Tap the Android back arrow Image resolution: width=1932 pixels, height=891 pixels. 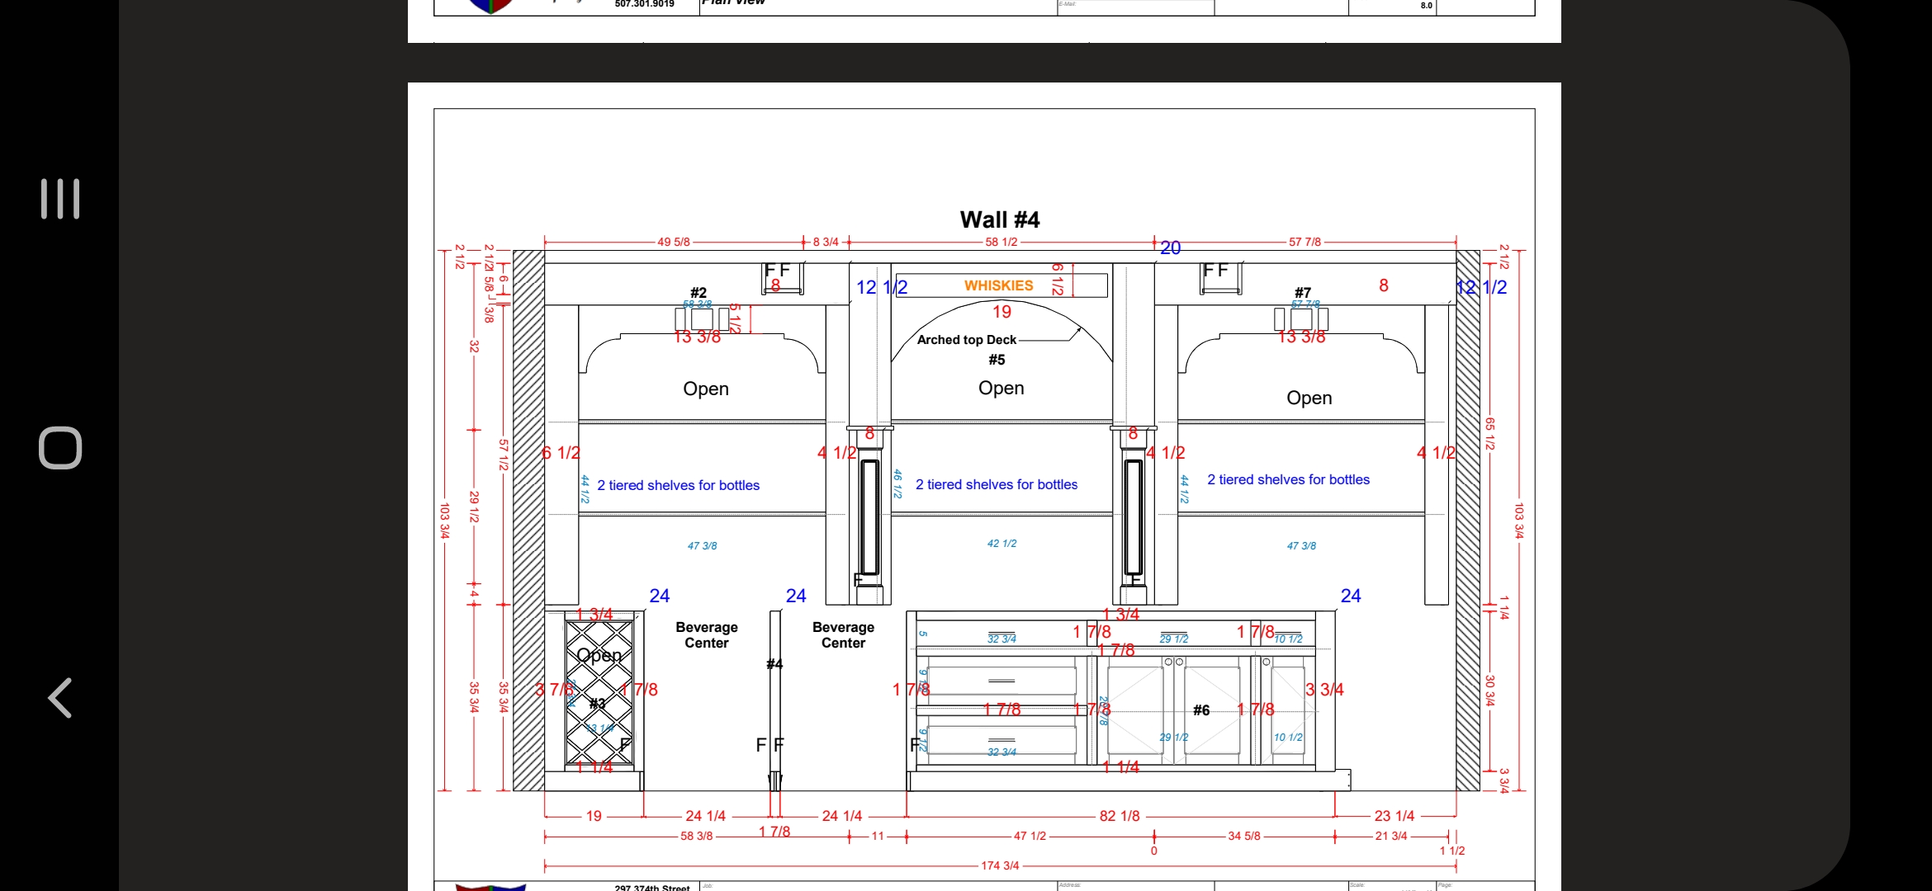click(59, 698)
